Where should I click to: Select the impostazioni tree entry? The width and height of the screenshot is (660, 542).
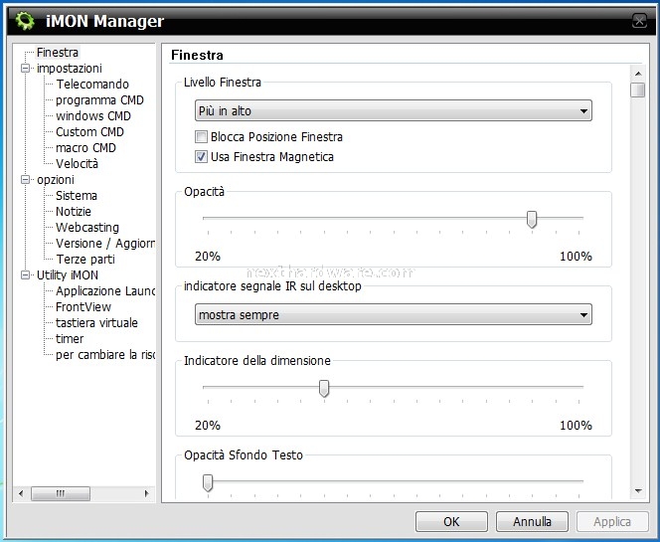69,69
